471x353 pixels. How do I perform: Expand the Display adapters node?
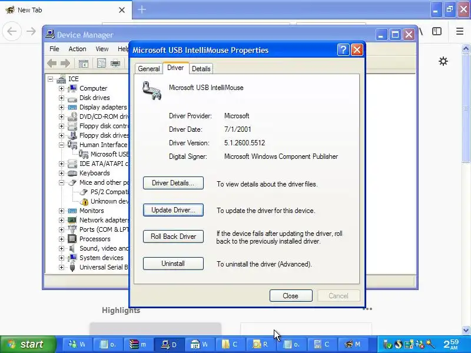[x=61, y=107]
